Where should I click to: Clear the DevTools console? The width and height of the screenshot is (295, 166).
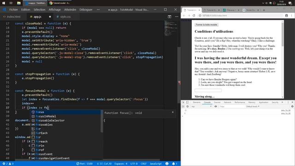click(x=188, y=107)
